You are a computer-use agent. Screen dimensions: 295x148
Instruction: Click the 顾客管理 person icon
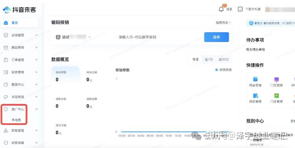(x=6, y=131)
